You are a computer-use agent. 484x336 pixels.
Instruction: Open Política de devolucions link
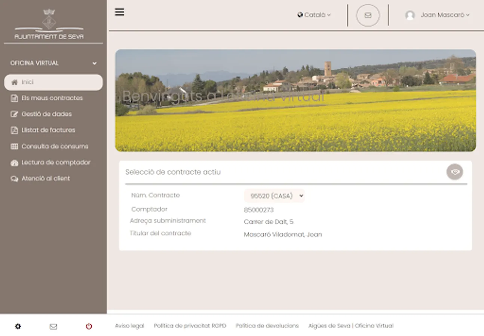click(x=267, y=326)
